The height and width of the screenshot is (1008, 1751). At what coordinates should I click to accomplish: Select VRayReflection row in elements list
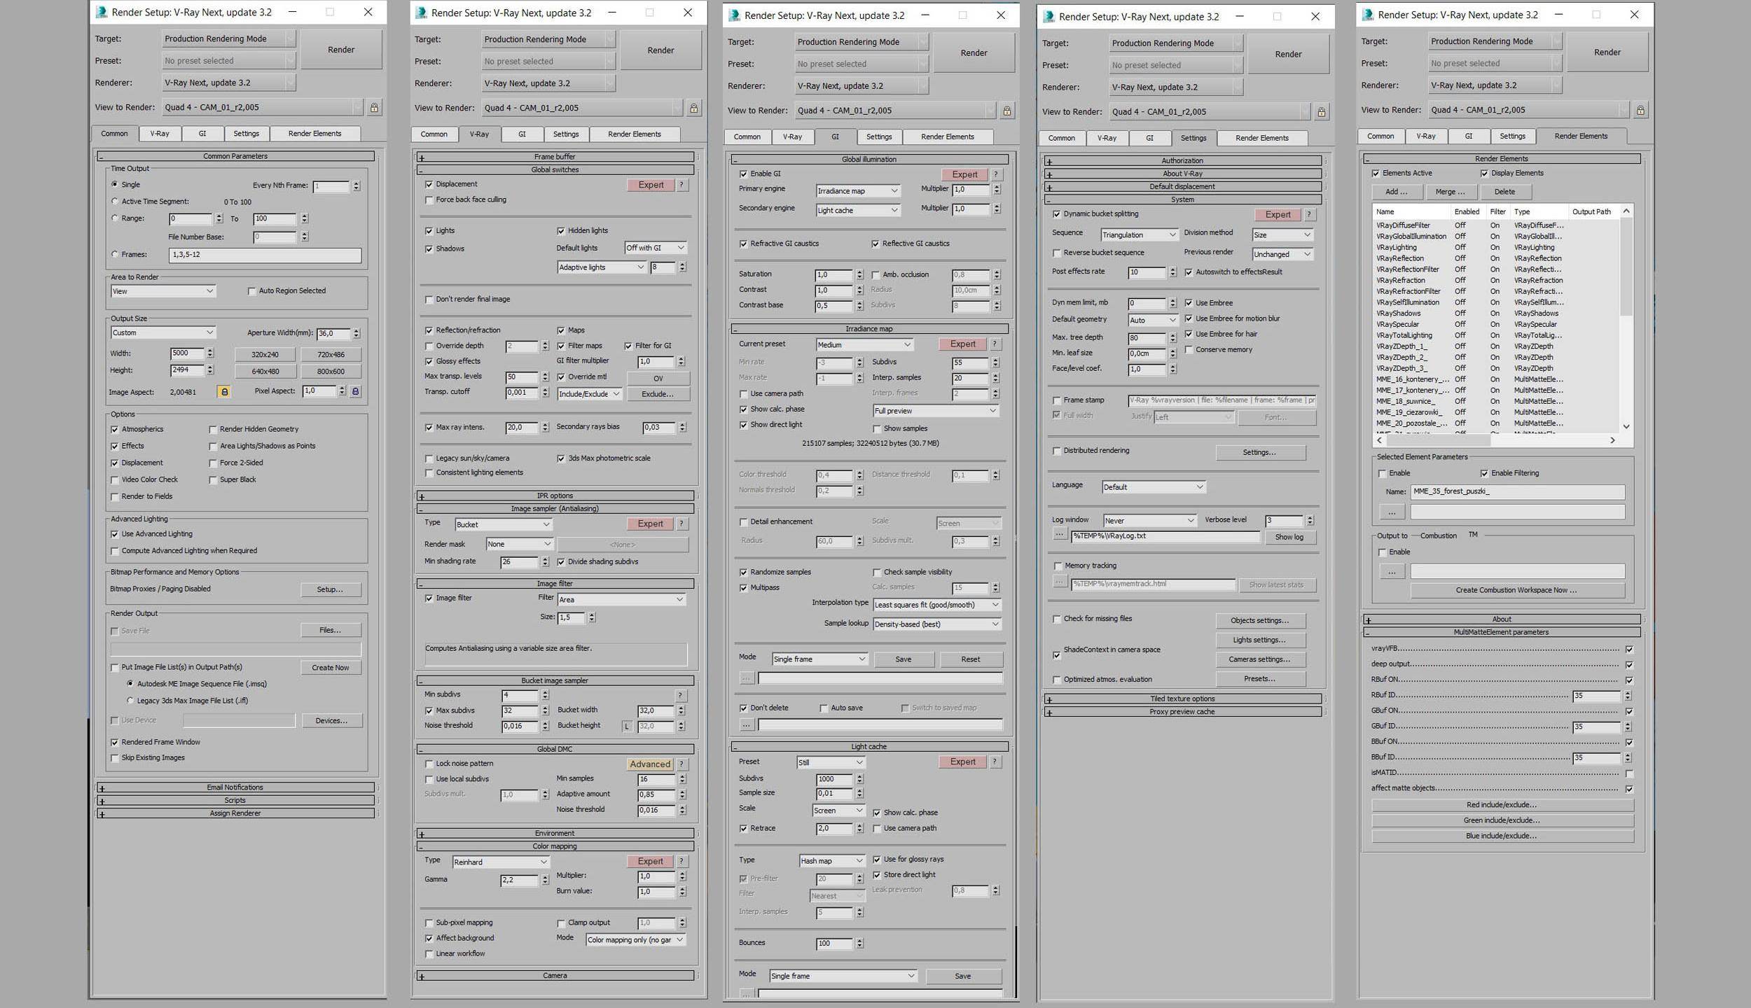click(x=1497, y=258)
